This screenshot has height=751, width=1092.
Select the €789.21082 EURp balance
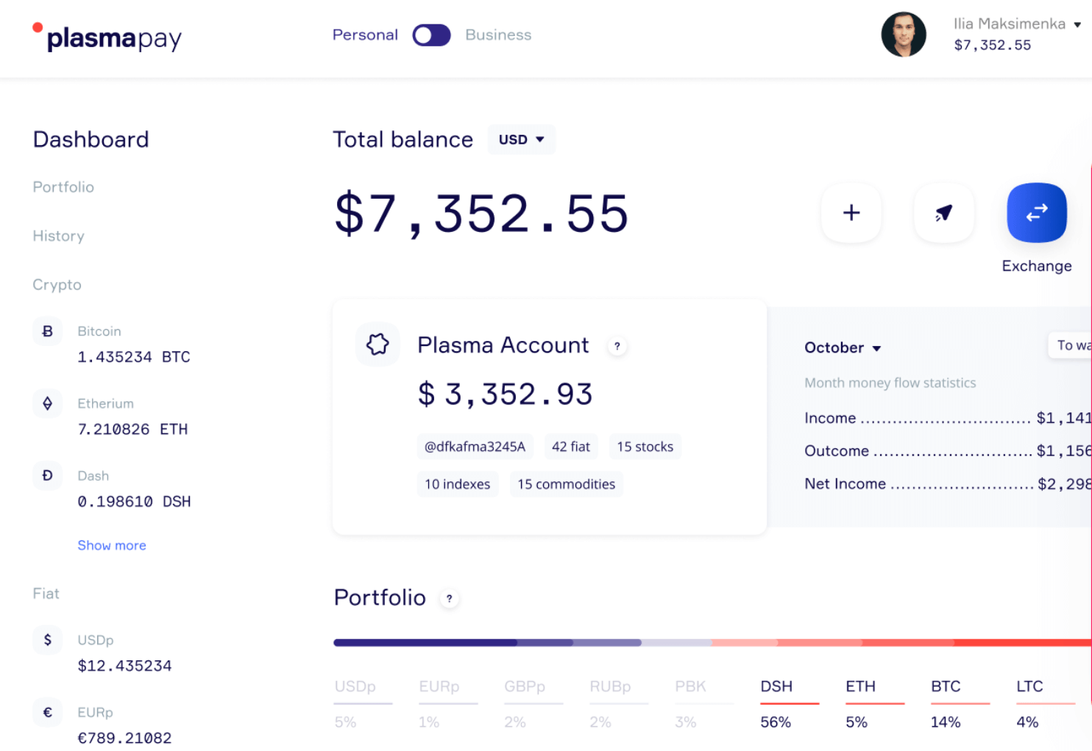124,738
